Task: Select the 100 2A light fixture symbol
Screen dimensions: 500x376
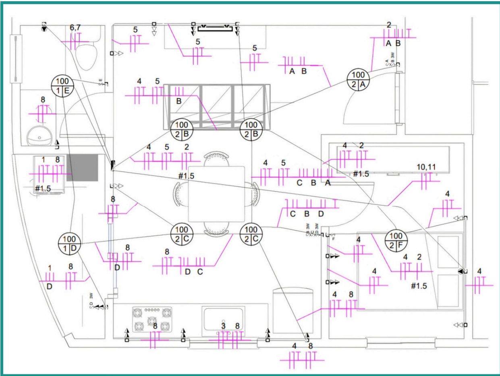Action: tap(359, 80)
